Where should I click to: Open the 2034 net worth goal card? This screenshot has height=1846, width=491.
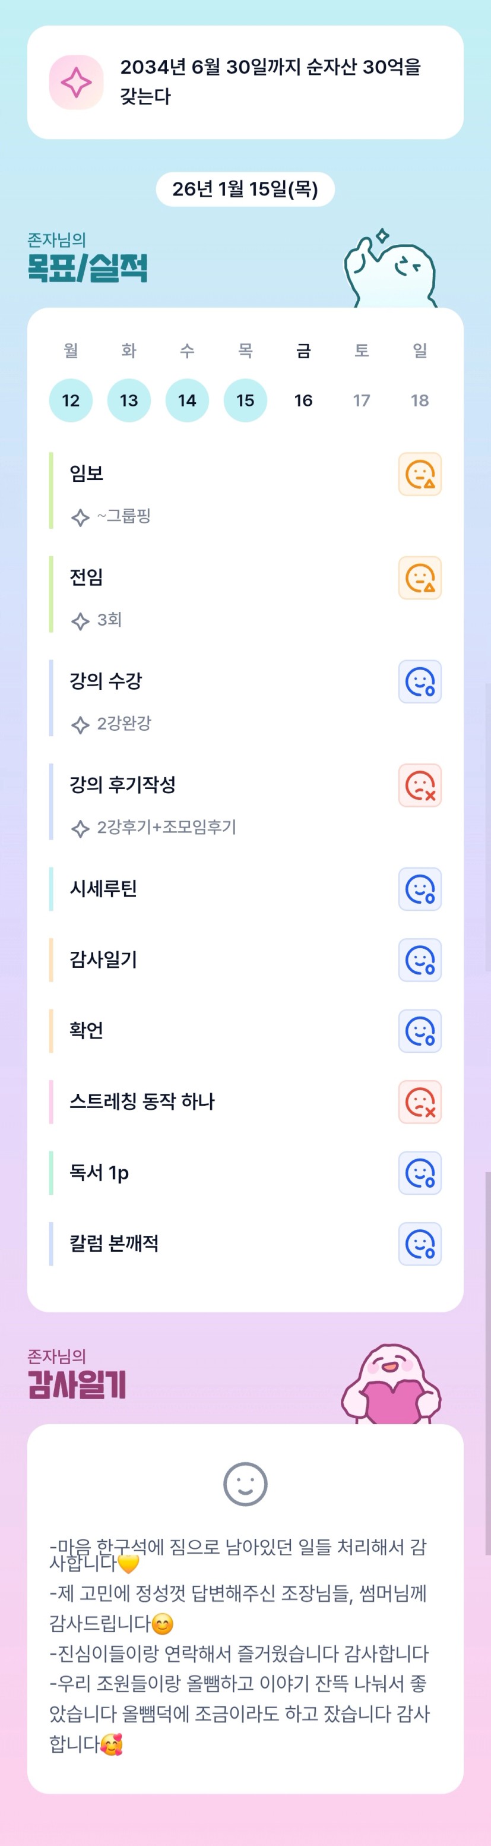point(271,81)
